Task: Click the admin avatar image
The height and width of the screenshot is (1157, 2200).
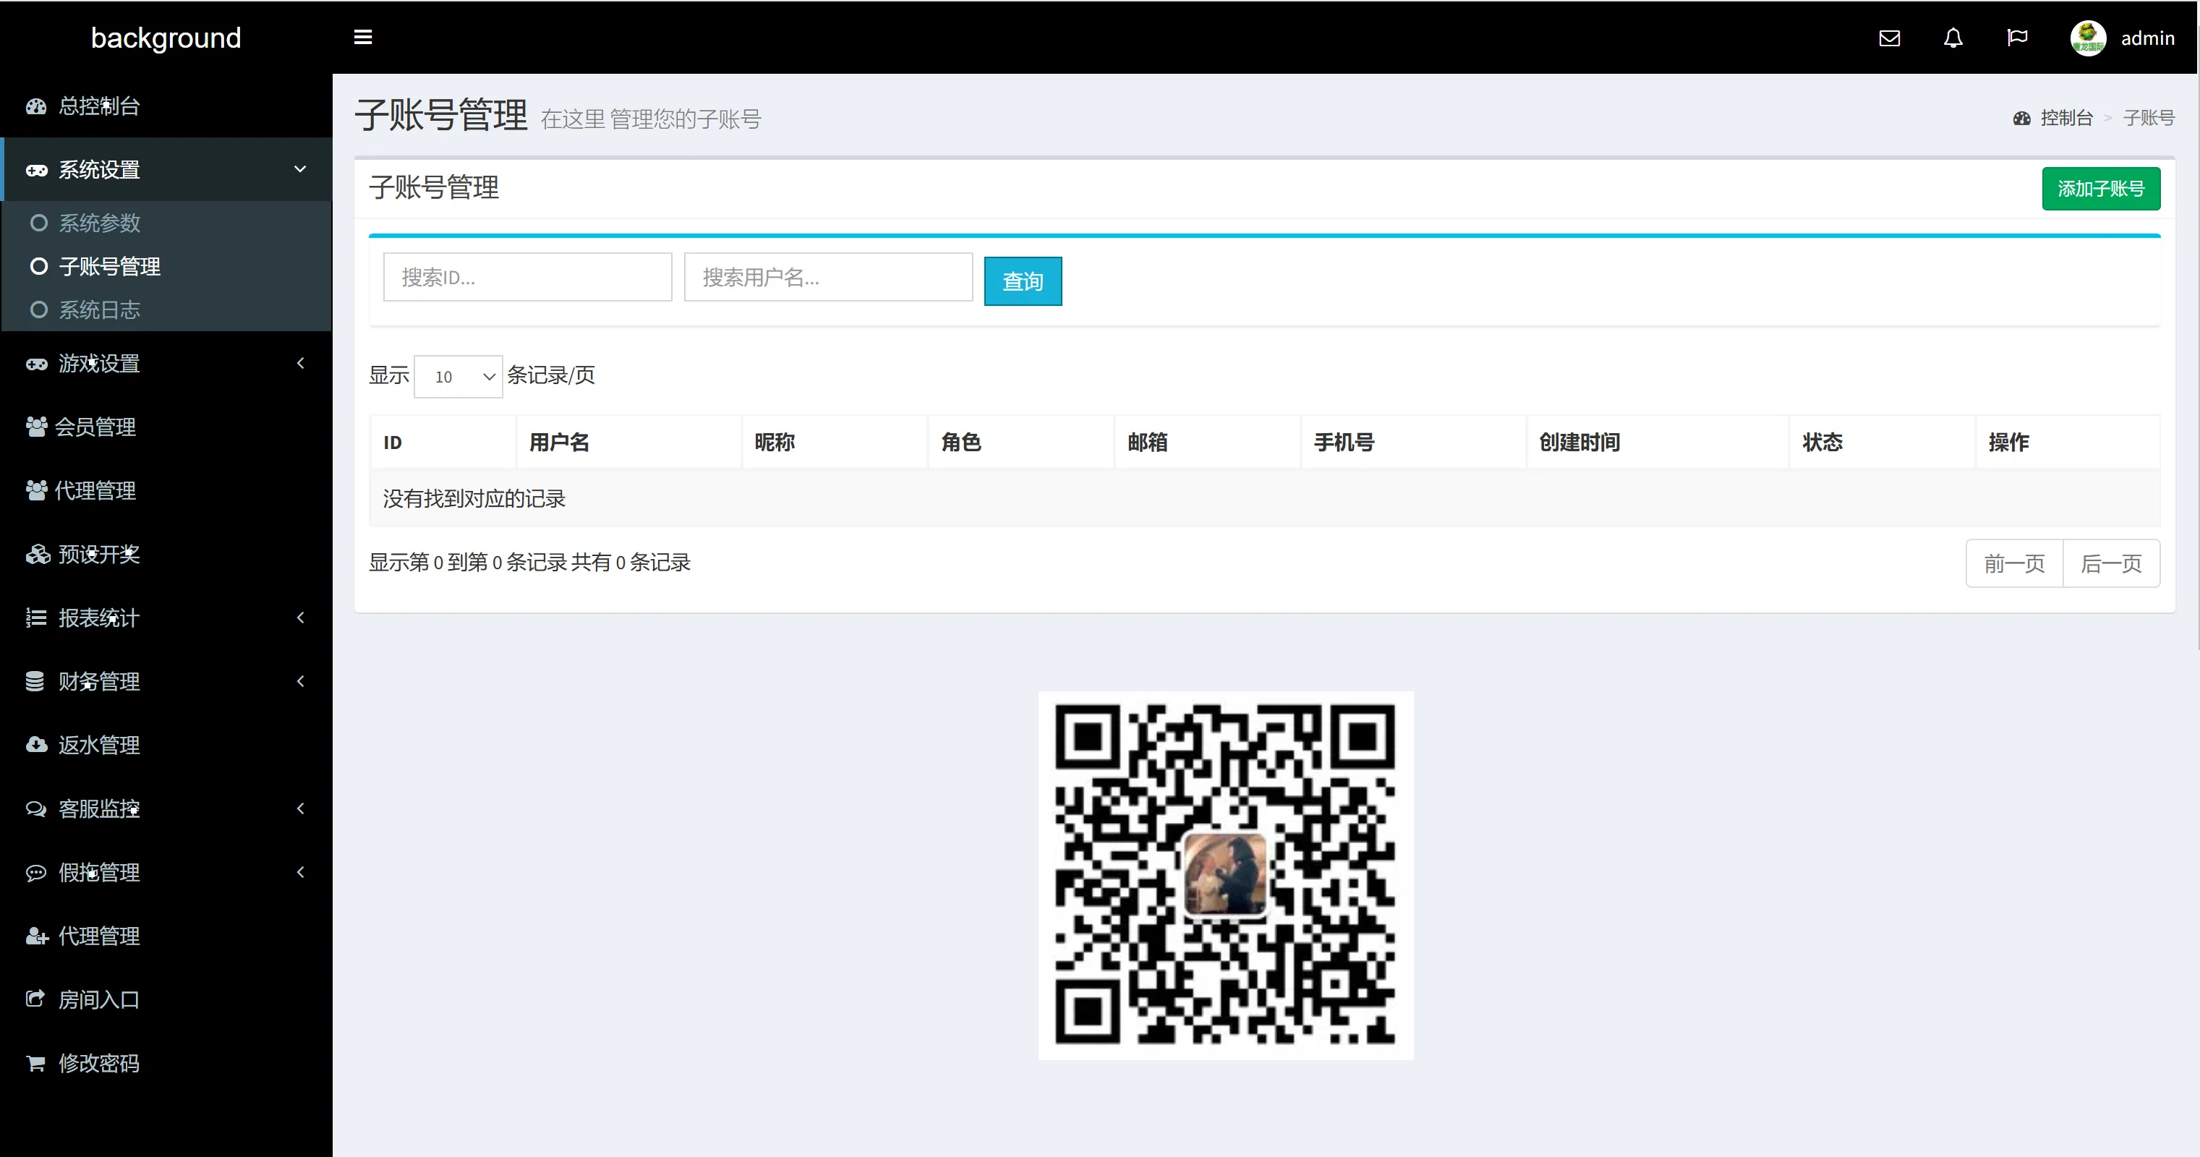Action: point(2087,38)
